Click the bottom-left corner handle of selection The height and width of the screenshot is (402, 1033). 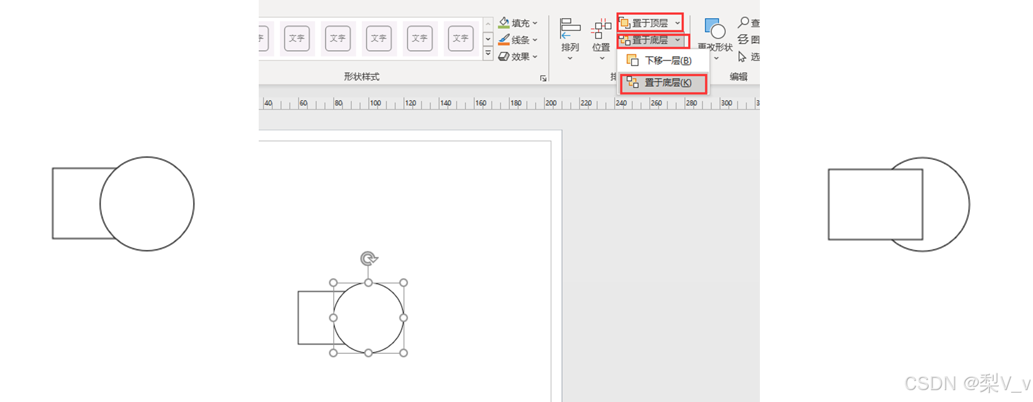[333, 353]
